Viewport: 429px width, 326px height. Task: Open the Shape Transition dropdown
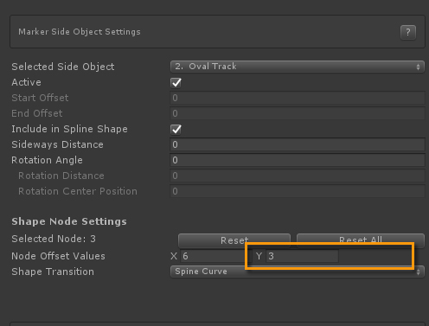click(x=298, y=272)
